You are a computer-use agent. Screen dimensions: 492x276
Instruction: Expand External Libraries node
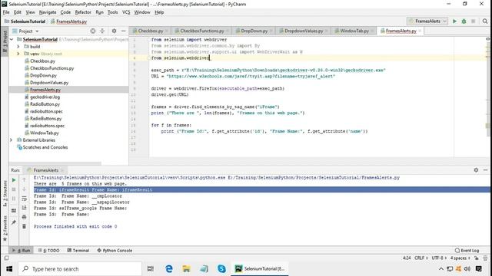coord(12,140)
